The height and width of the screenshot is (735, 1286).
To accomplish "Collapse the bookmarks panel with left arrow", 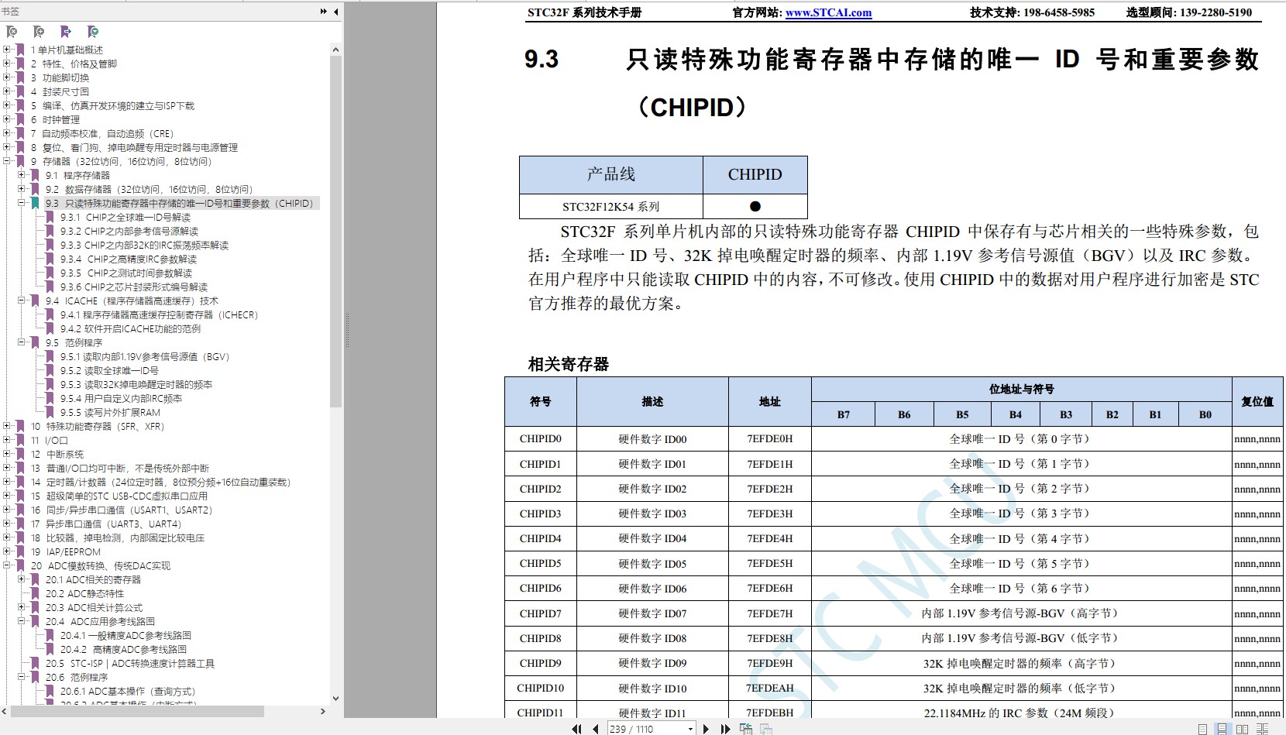I will (335, 12).
